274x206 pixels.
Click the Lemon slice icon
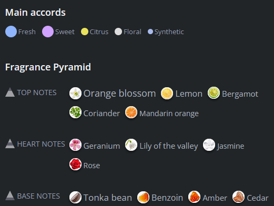167,93
